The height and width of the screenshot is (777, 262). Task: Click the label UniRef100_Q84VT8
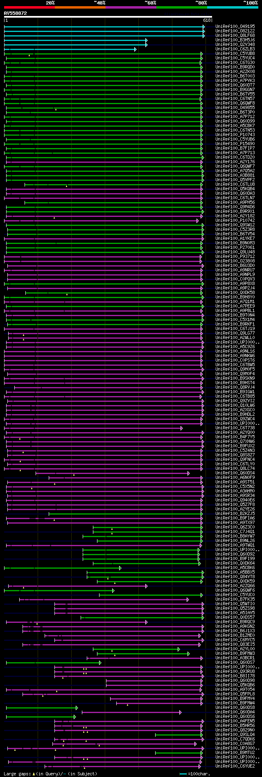235,576
